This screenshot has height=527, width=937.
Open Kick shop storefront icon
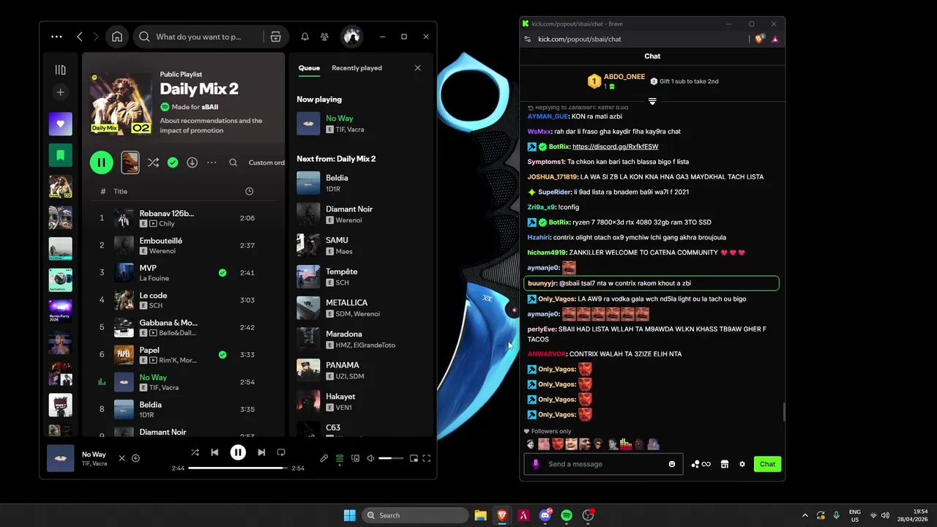click(x=725, y=464)
